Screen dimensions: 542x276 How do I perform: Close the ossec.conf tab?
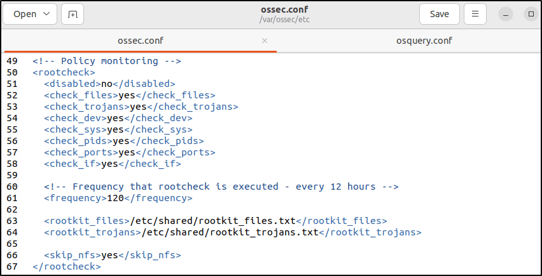265,41
